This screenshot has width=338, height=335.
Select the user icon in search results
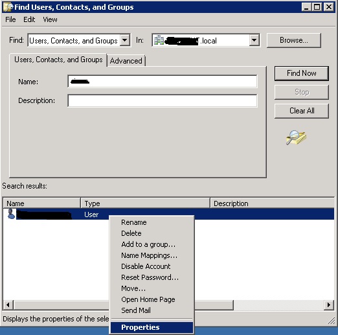[11, 214]
